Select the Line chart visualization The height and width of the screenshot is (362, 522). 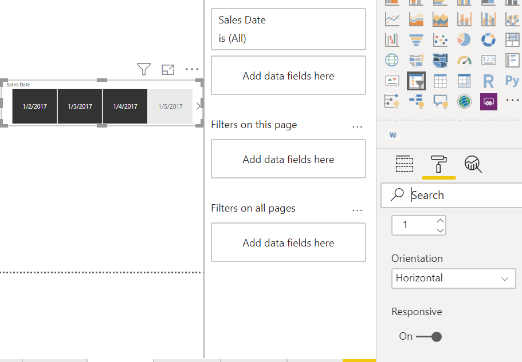tap(392, 19)
